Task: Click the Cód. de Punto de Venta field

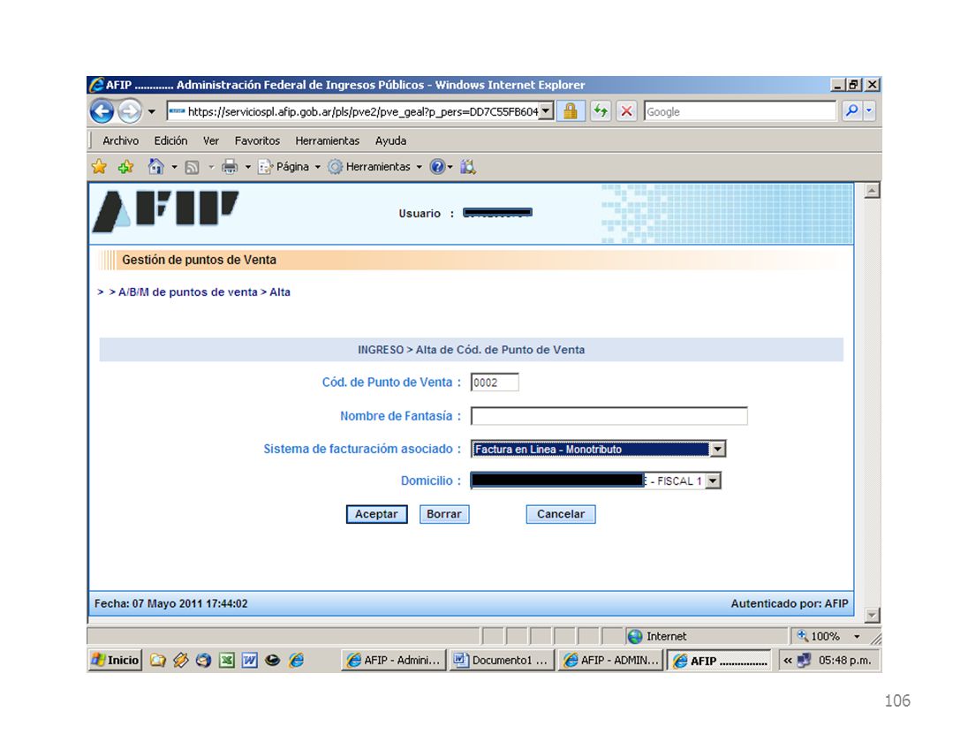Action: (495, 382)
